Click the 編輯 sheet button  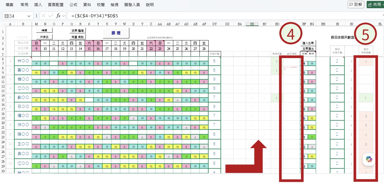coord(44,30)
